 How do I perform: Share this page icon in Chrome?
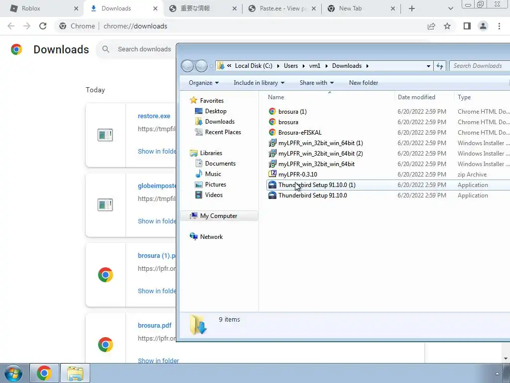tap(431, 26)
